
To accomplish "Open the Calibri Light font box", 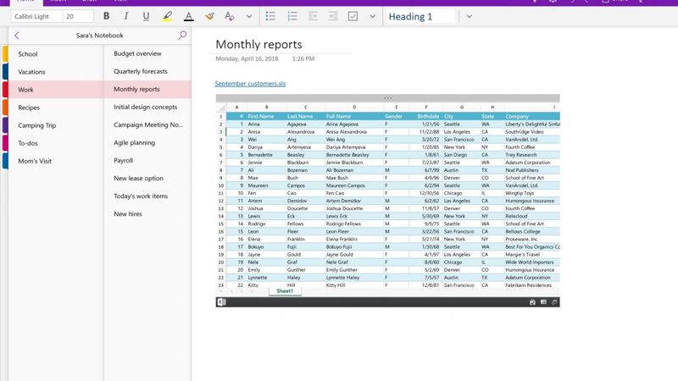I will click(36, 16).
